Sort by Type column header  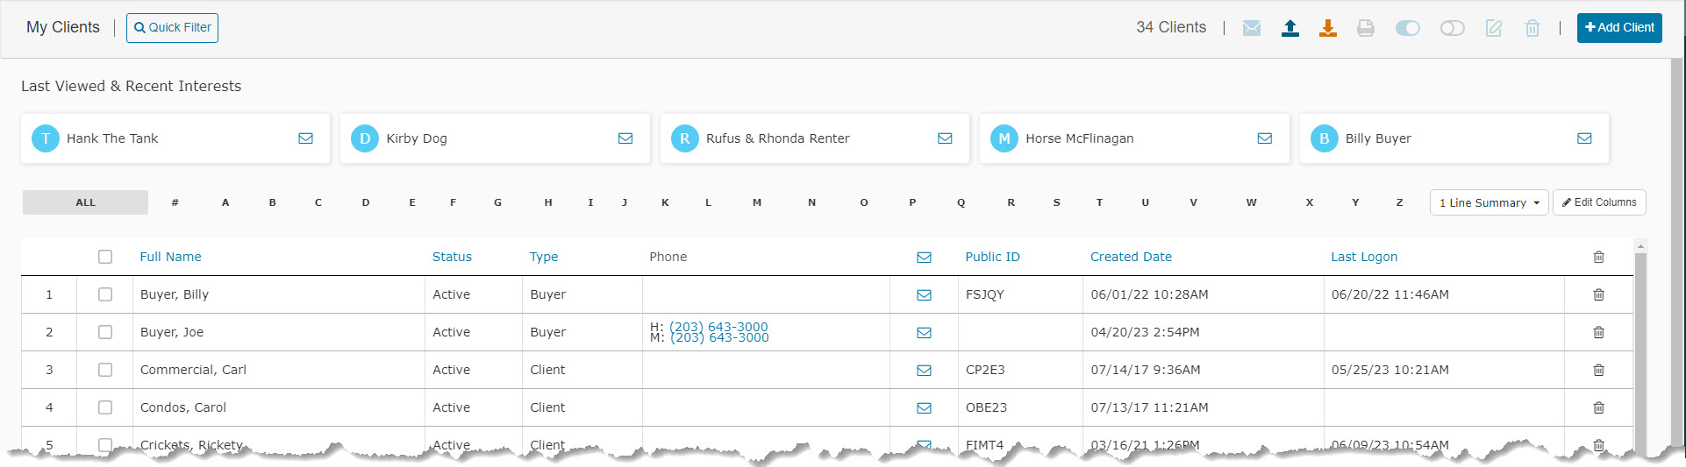click(x=544, y=257)
